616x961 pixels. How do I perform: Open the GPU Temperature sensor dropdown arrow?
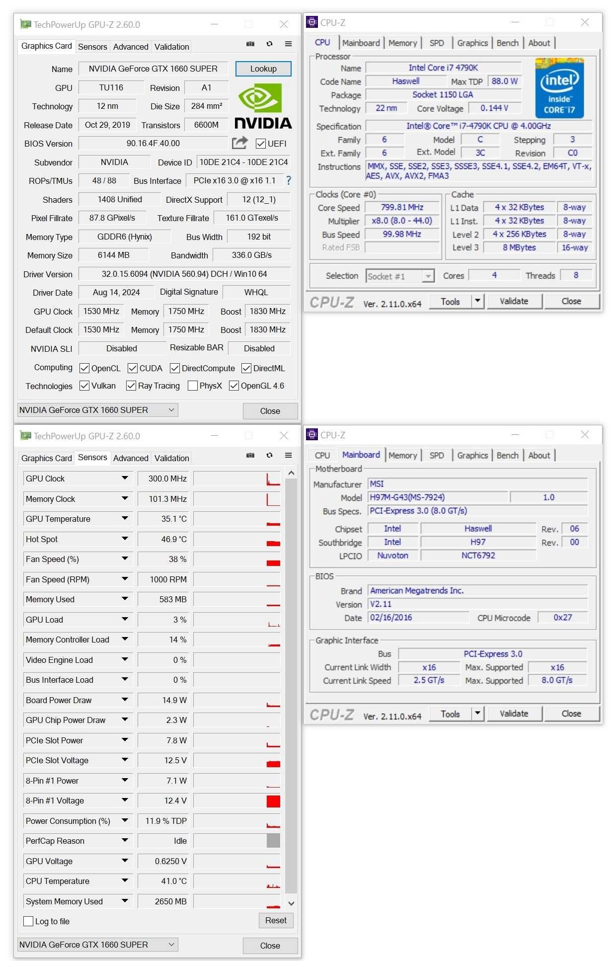click(x=125, y=518)
